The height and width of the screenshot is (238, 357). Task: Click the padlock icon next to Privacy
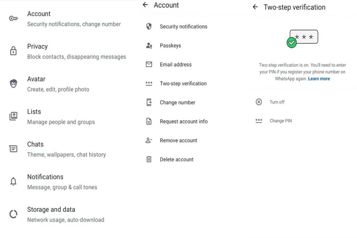tap(13, 51)
